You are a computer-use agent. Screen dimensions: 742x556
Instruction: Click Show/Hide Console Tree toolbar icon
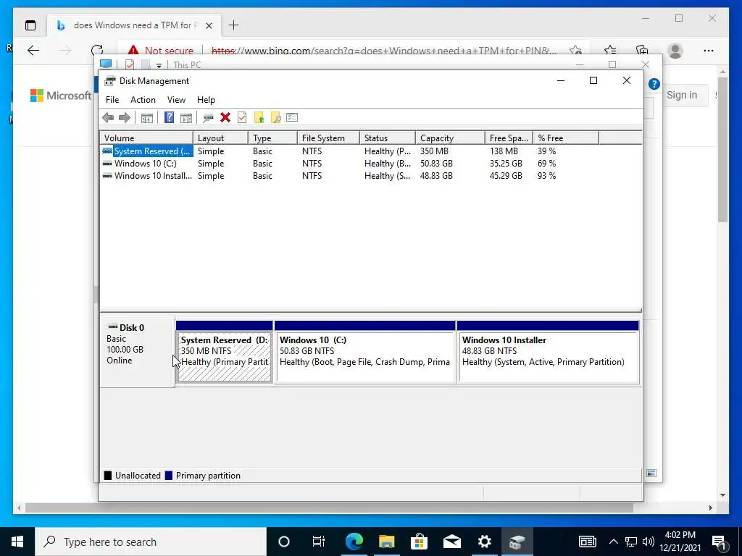(147, 118)
